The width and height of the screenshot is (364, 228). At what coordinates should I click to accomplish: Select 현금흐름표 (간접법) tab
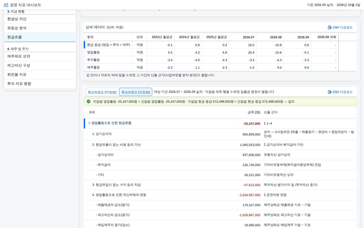(136, 92)
